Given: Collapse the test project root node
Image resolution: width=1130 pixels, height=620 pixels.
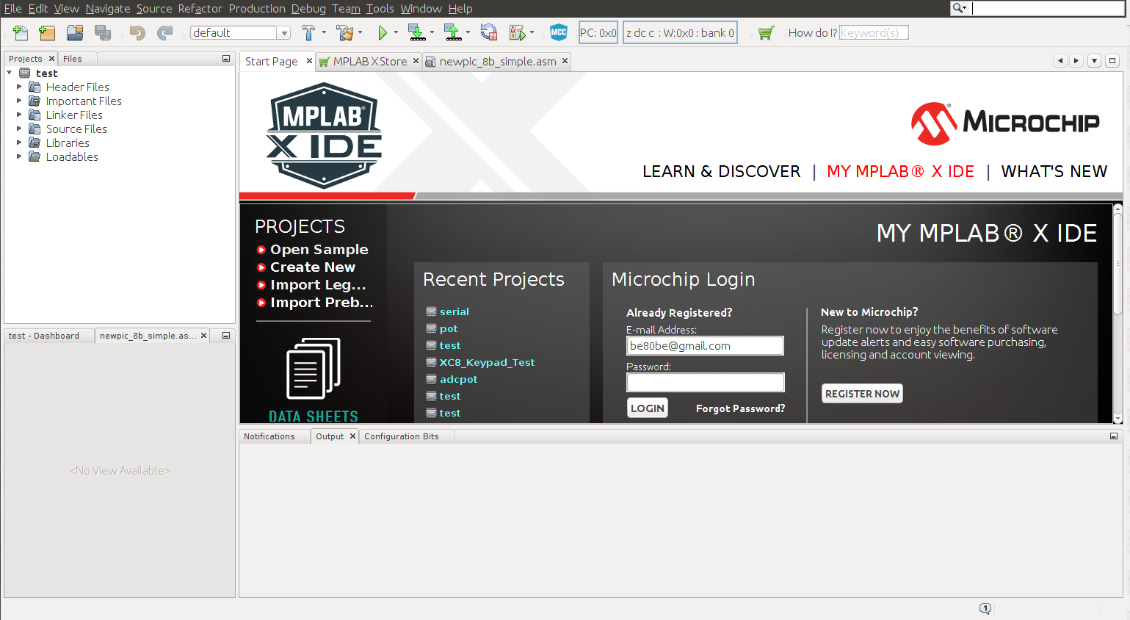Looking at the screenshot, I should [10, 73].
